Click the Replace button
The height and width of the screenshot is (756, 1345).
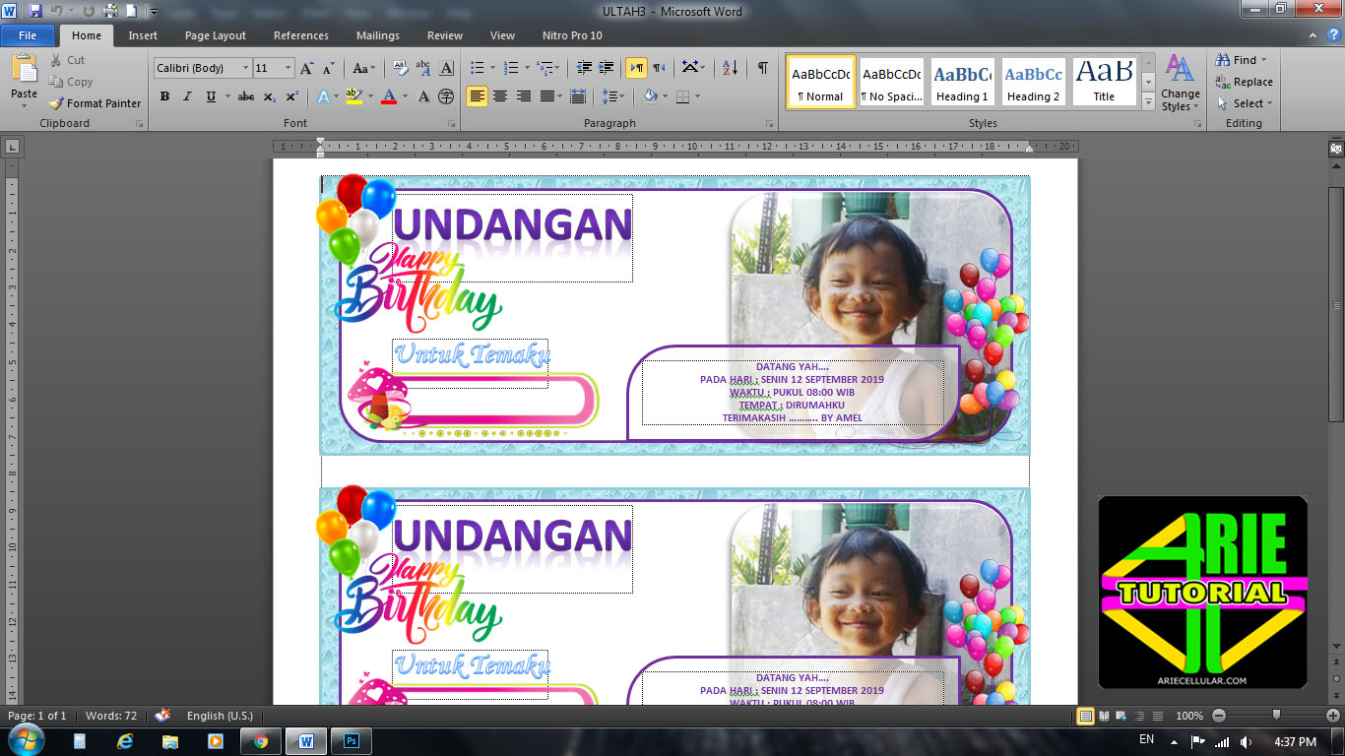tap(1245, 82)
